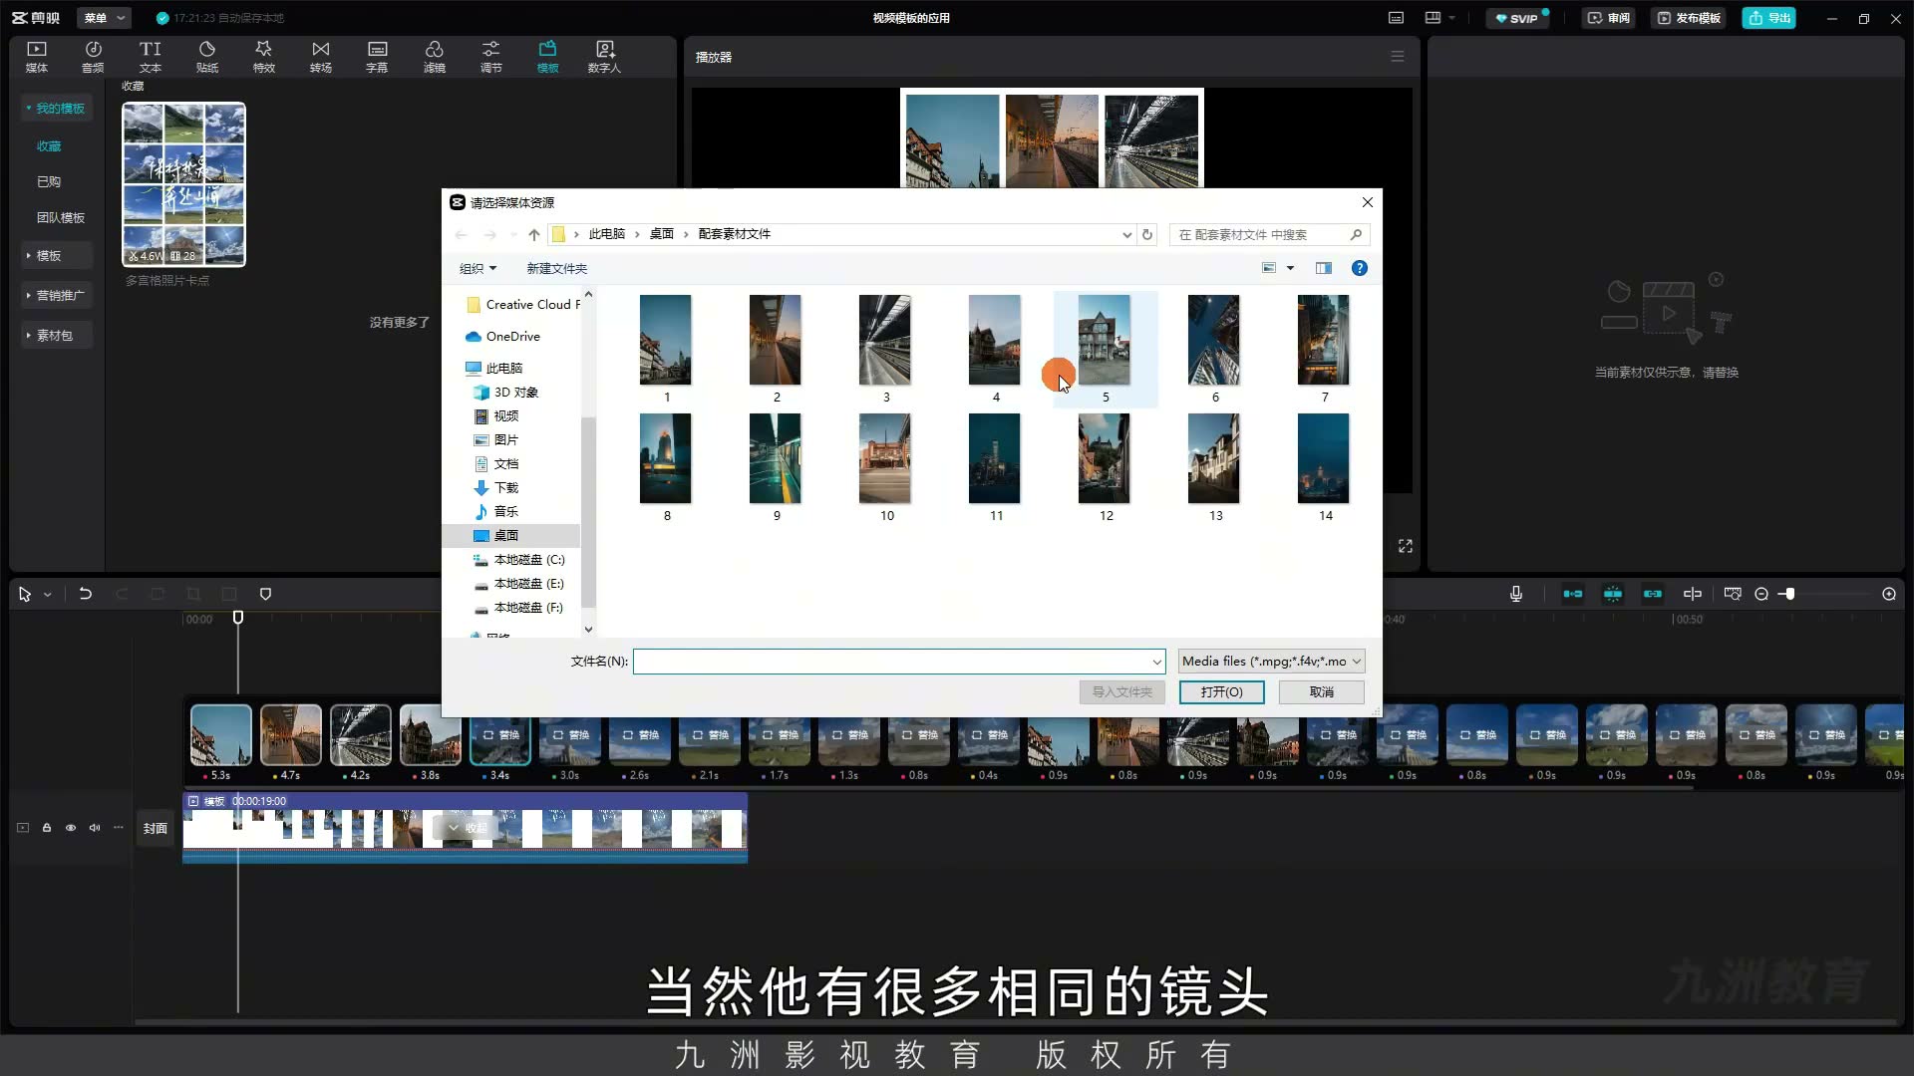Open the keyboard shortcuts icon in title bar
1914x1076 pixels.
coord(1396,18)
